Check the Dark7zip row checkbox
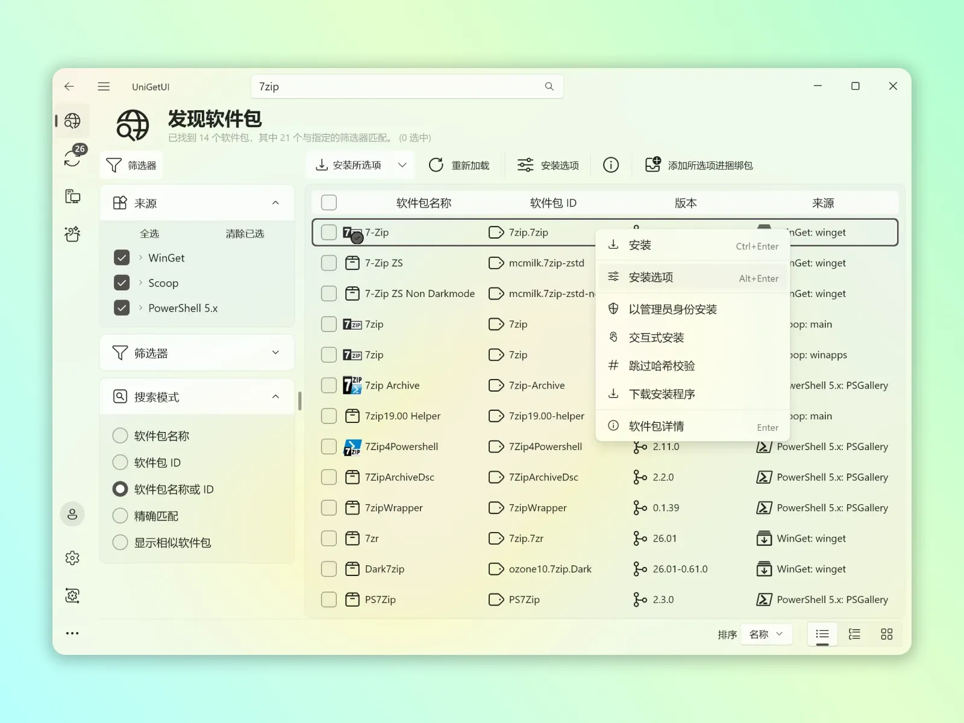 tap(329, 569)
